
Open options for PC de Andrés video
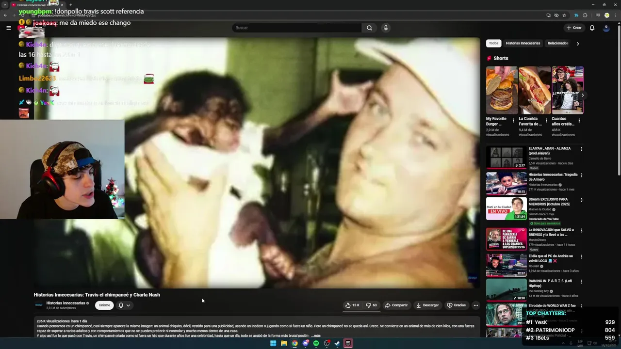click(581, 256)
